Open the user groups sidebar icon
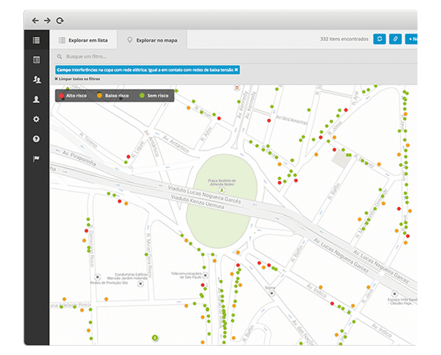The width and height of the screenshot is (441, 355). 37,80
